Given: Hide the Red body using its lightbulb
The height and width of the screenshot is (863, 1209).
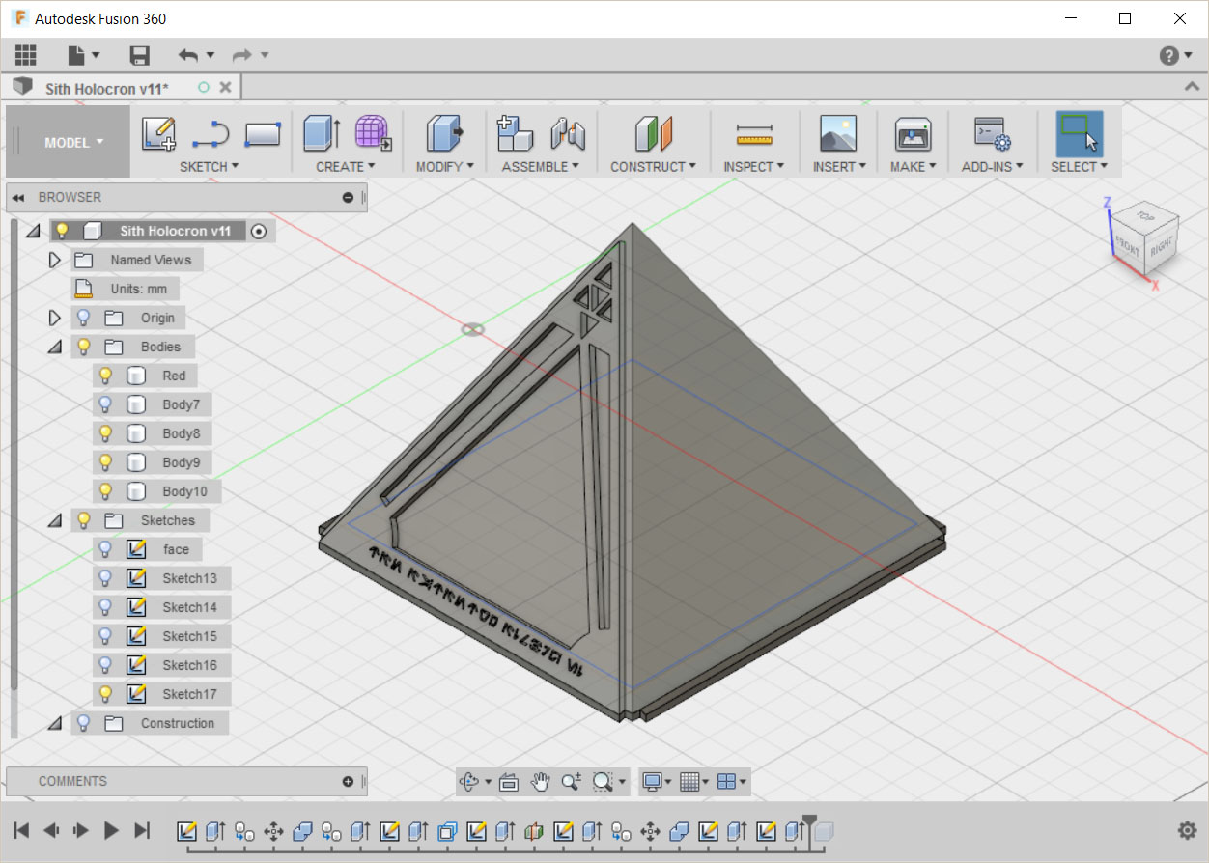Looking at the screenshot, I should tap(106, 376).
